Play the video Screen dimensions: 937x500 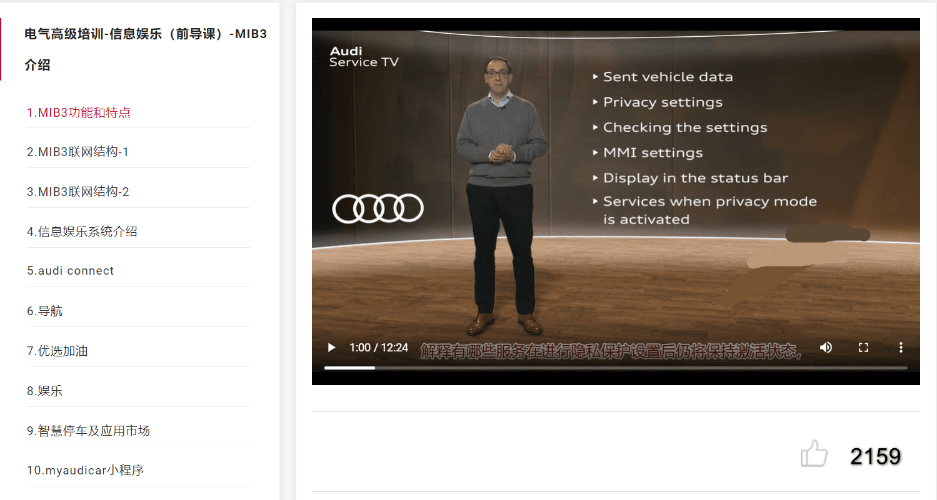332,348
